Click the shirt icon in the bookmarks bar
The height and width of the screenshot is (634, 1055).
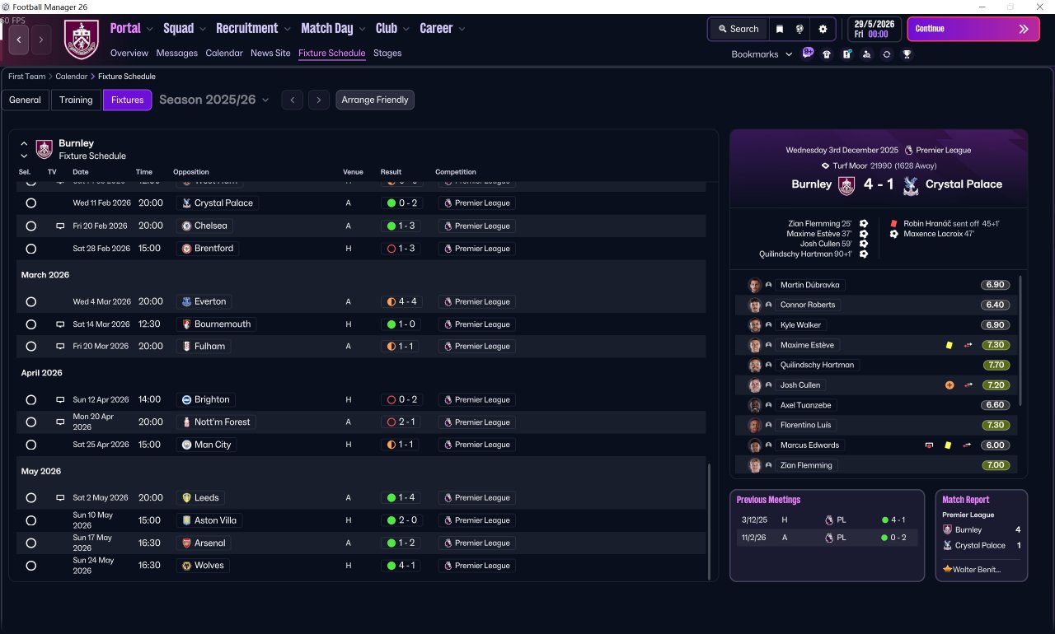click(x=827, y=54)
